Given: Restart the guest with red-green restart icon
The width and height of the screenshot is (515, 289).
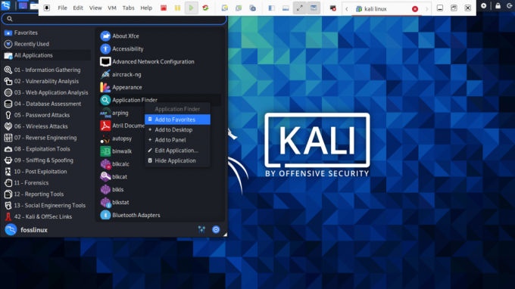Looking at the screenshot, I should [205, 8].
